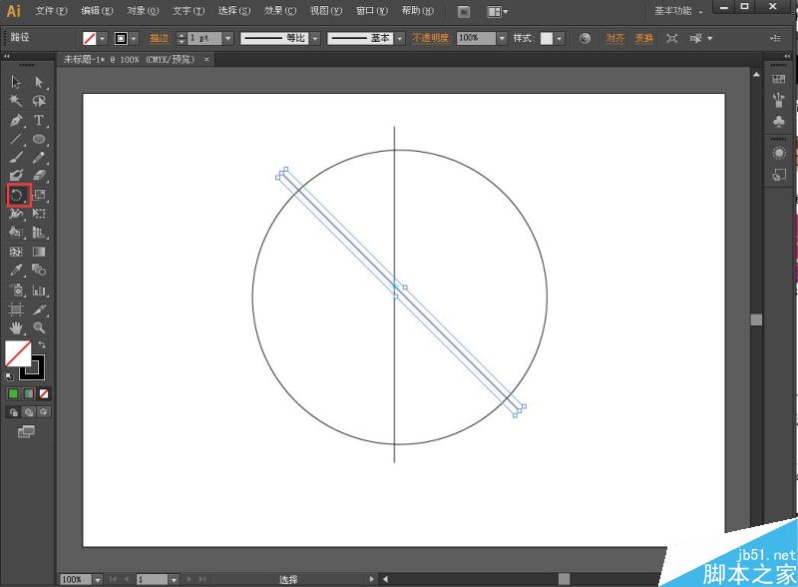This screenshot has width=798, height=587.
Task: Enable Draw Inside mode
Action: pyautogui.click(x=44, y=412)
